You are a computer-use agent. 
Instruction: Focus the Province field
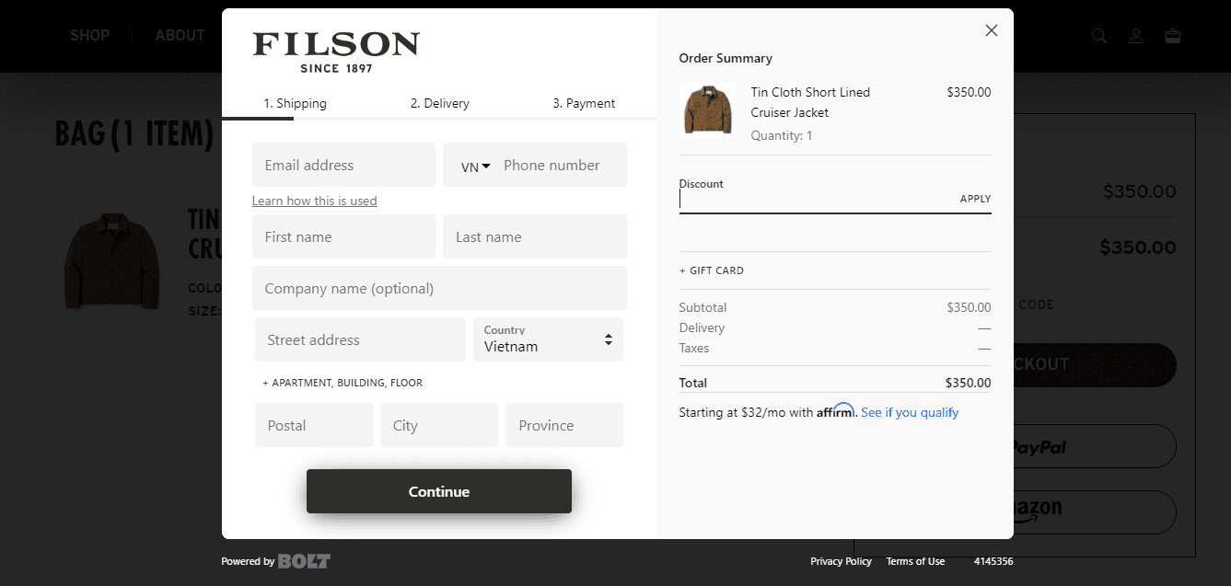click(564, 425)
